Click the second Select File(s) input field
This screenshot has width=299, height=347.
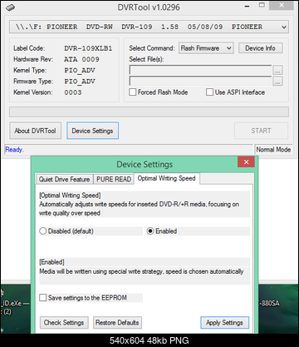pos(200,81)
